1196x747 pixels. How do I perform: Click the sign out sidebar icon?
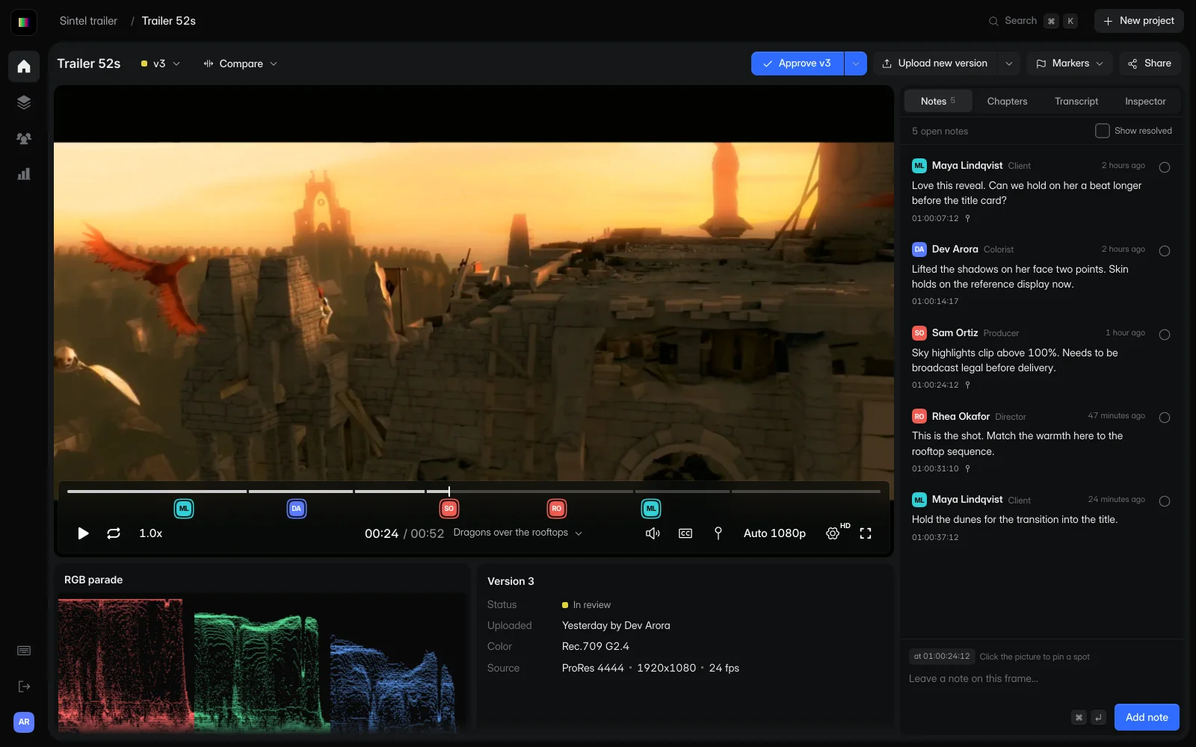[x=24, y=686]
